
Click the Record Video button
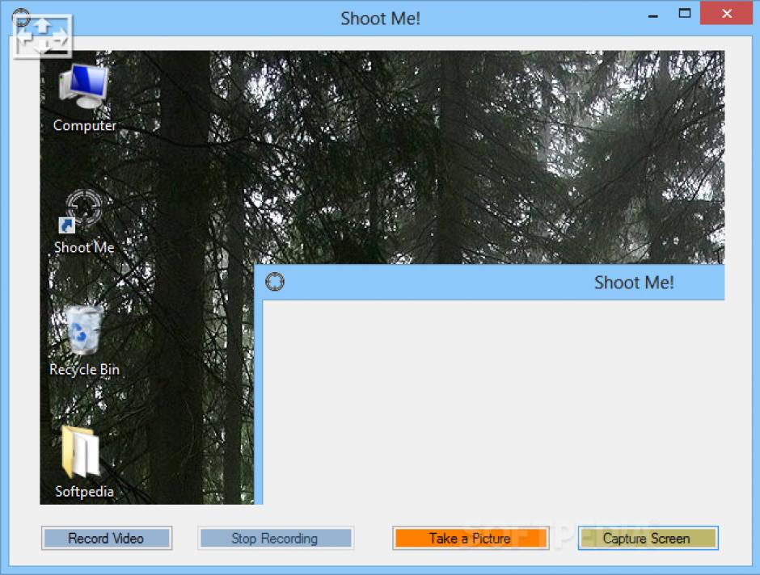(x=107, y=538)
